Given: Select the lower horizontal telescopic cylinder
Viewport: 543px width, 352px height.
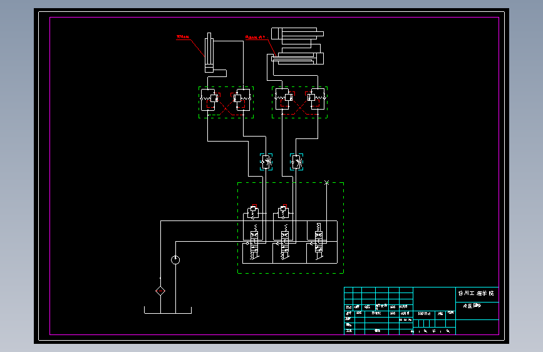Looking at the screenshot, I should click(297, 58).
